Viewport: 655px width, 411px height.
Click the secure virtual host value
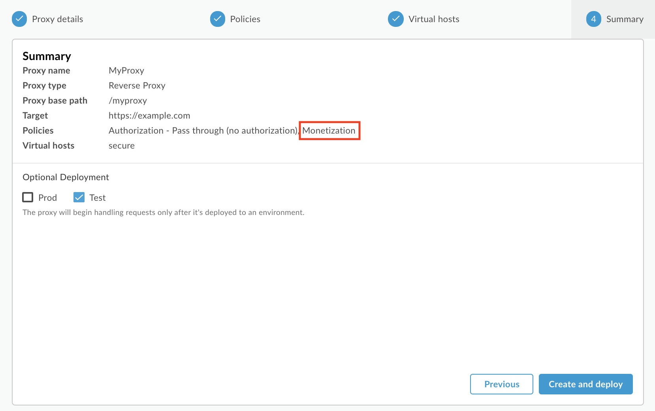[122, 145]
